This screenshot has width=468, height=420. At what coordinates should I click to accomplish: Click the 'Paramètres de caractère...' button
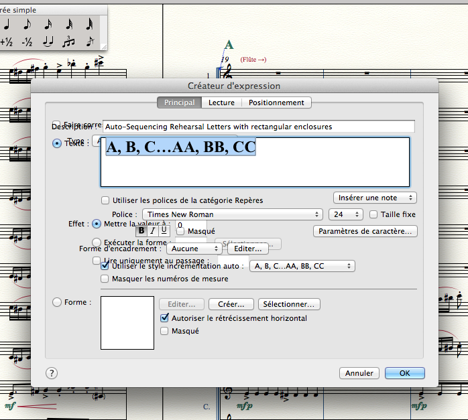pyautogui.click(x=365, y=231)
